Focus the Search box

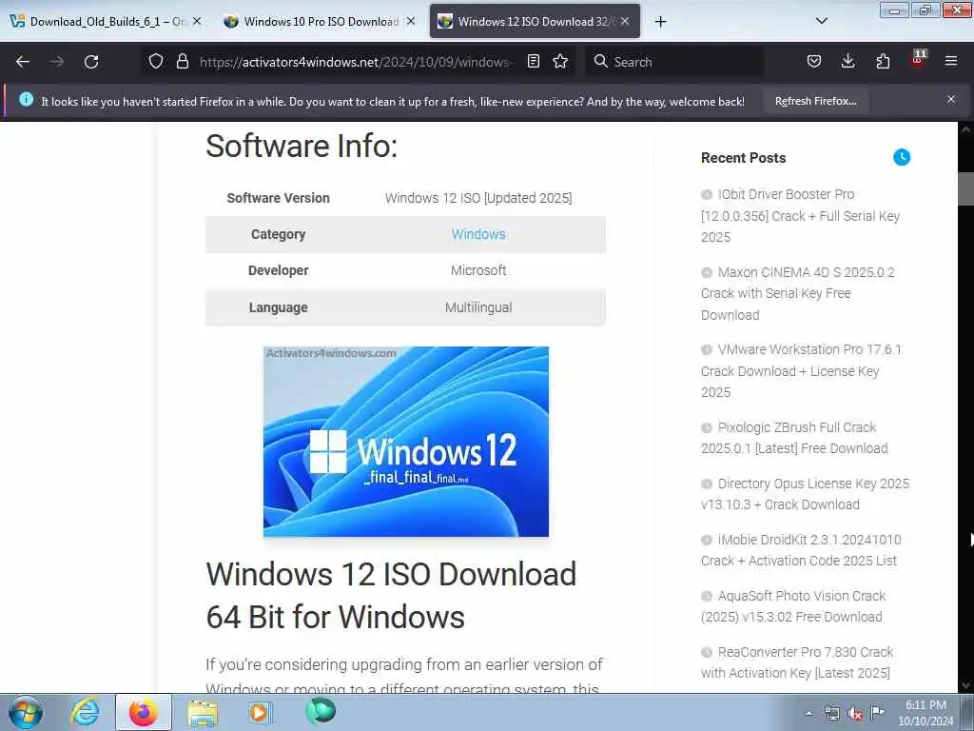coord(674,62)
